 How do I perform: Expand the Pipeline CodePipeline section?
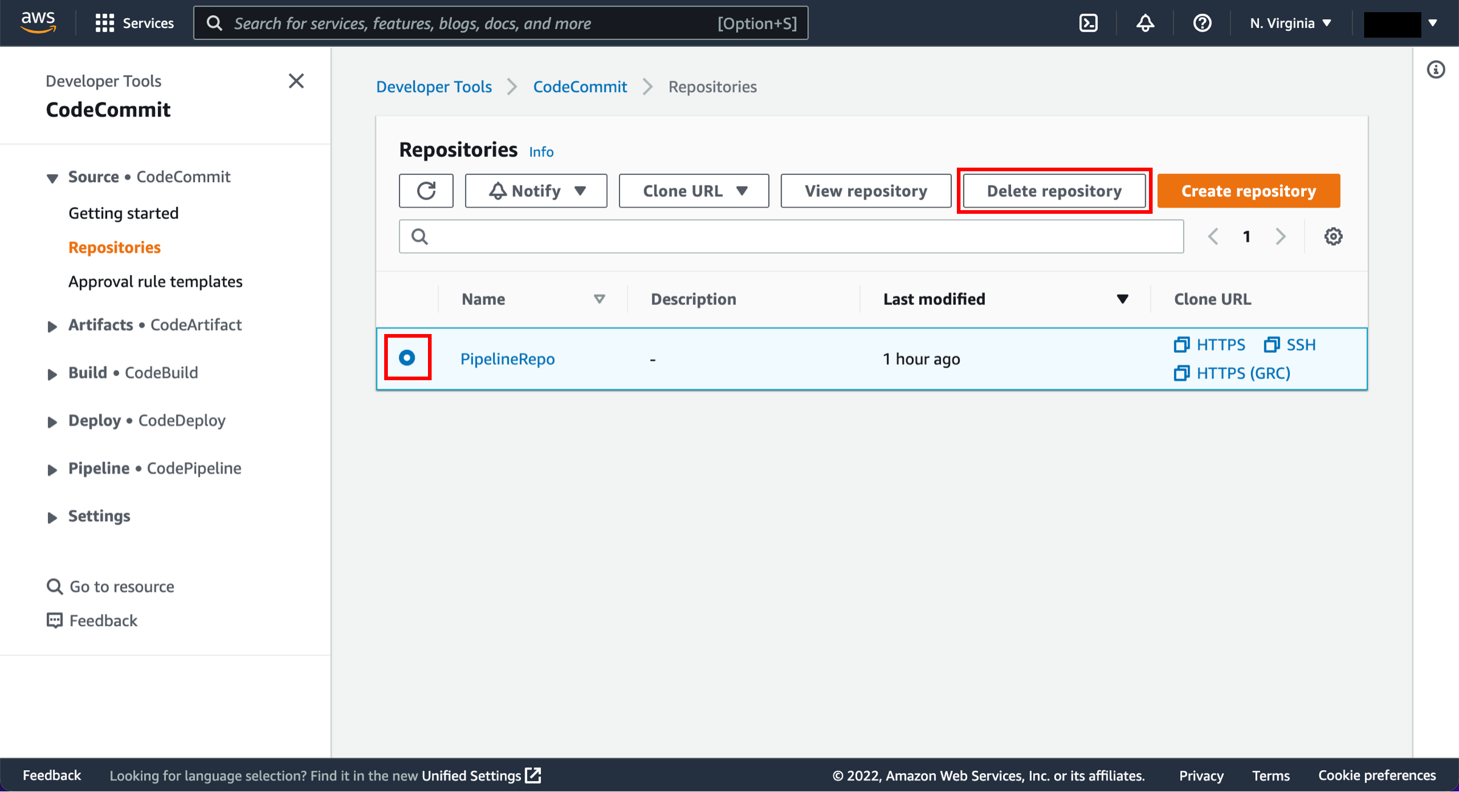click(x=154, y=468)
